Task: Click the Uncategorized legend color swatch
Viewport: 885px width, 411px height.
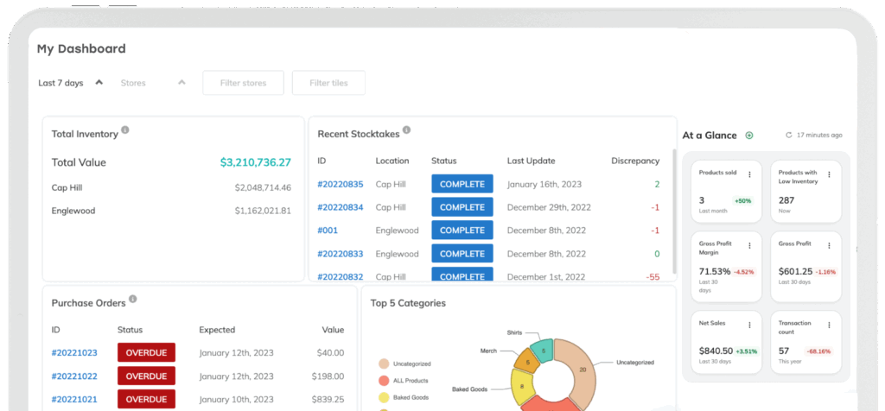Action: click(384, 364)
